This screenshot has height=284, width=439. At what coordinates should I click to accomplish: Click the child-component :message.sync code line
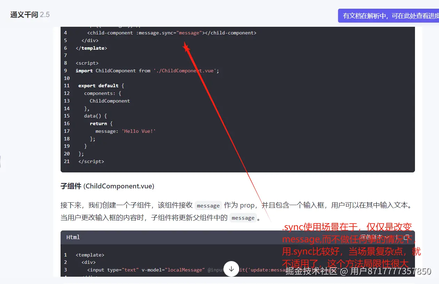pos(172,33)
